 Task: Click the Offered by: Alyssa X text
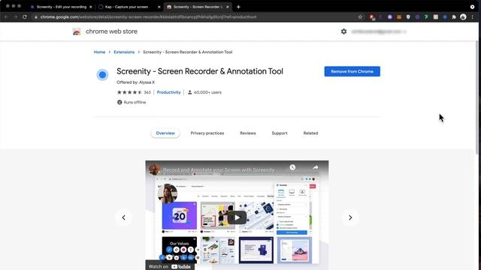[x=135, y=82]
